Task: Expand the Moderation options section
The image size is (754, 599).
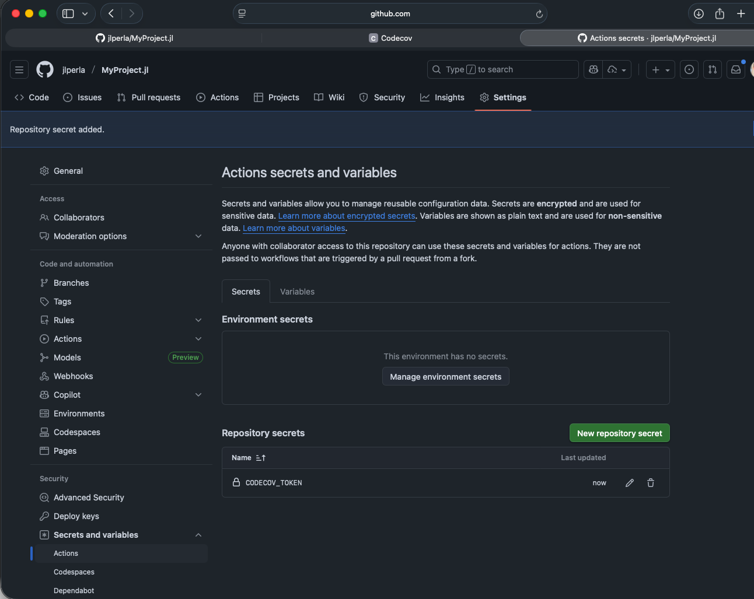Action: point(198,236)
